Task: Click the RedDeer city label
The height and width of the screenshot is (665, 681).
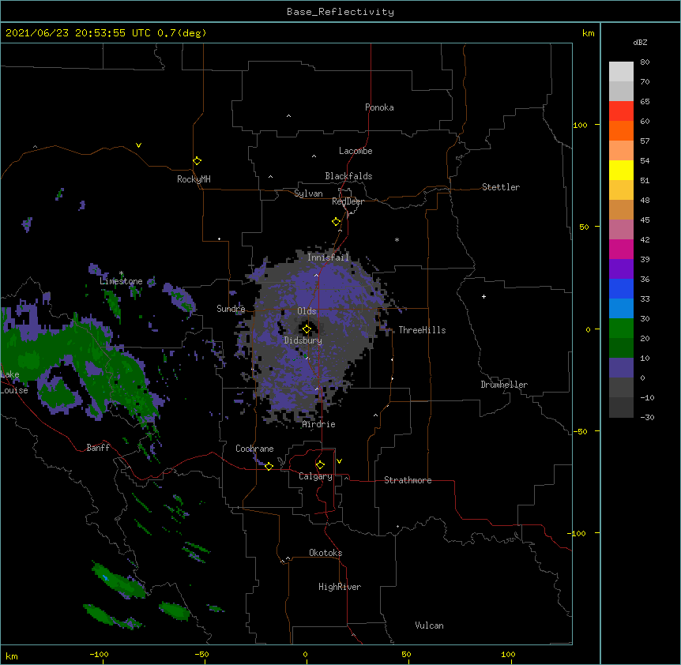Action: (348, 201)
